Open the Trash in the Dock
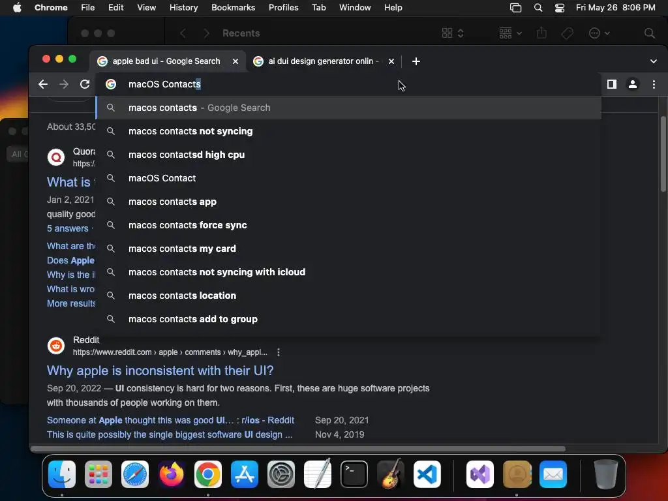The height and width of the screenshot is (501, 668). (x=606, y=474)
